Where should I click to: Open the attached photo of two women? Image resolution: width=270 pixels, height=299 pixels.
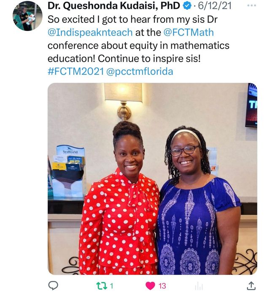click(x=152, y=178)
